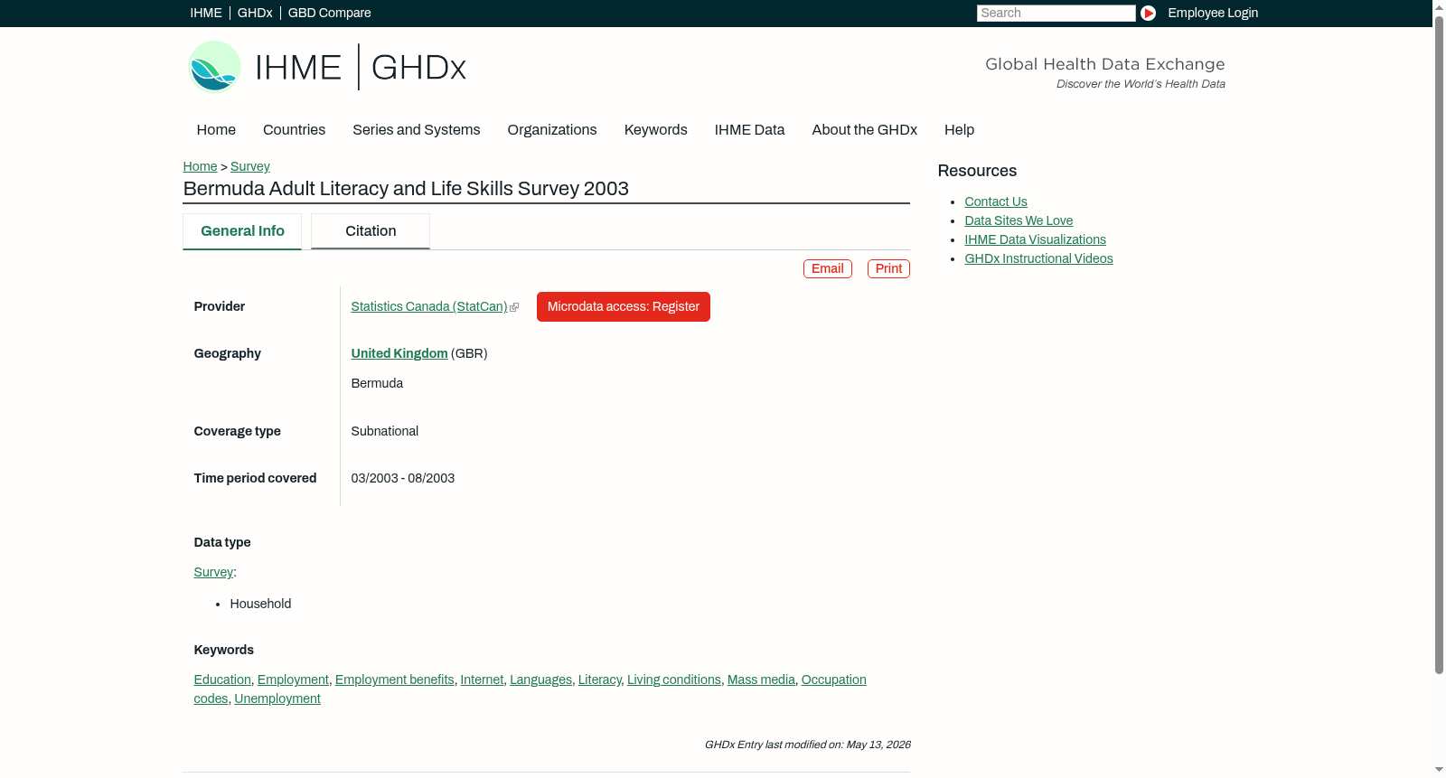Select the General Info tab

pyautogui.click(x=242, y=231)
